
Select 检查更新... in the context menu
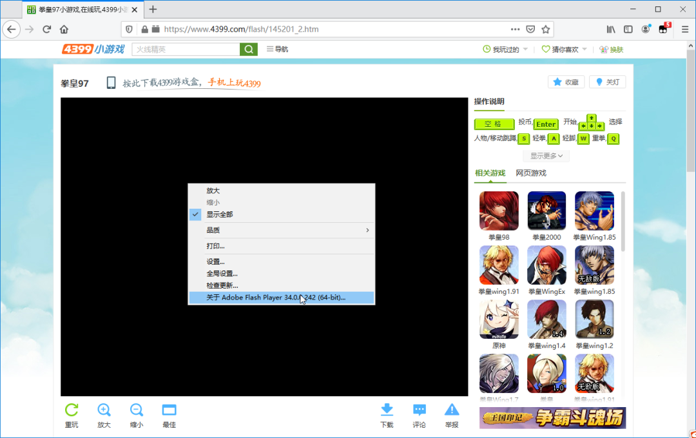282,285
